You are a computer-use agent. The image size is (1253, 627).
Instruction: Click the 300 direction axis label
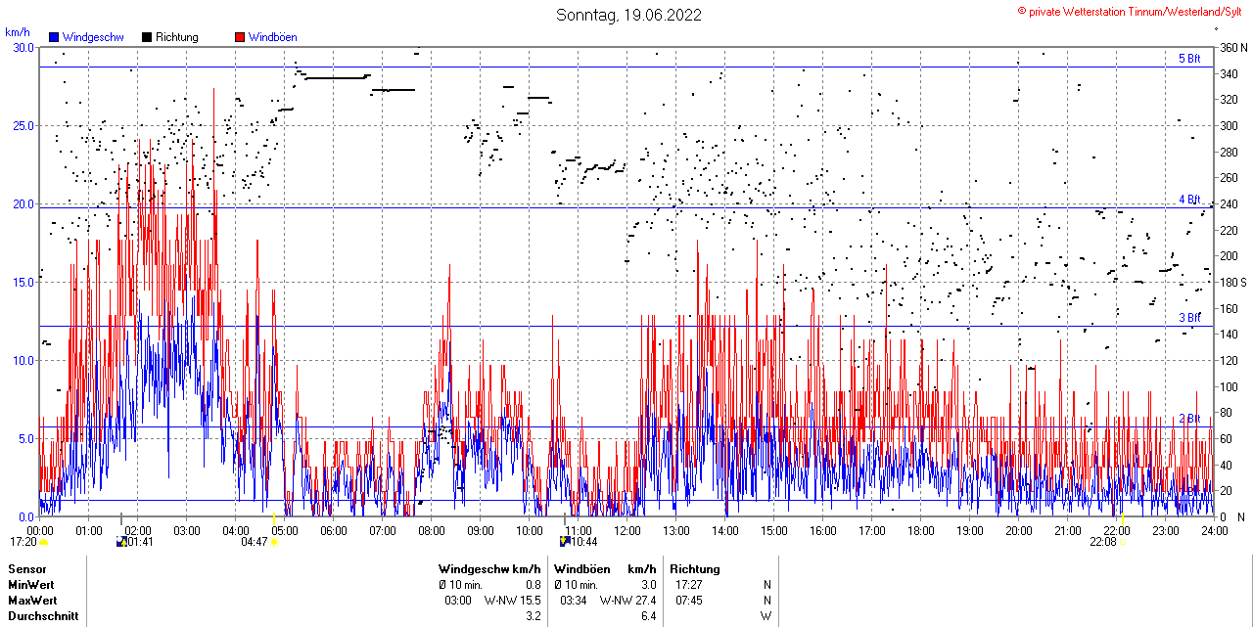[x=1229, y=125]
